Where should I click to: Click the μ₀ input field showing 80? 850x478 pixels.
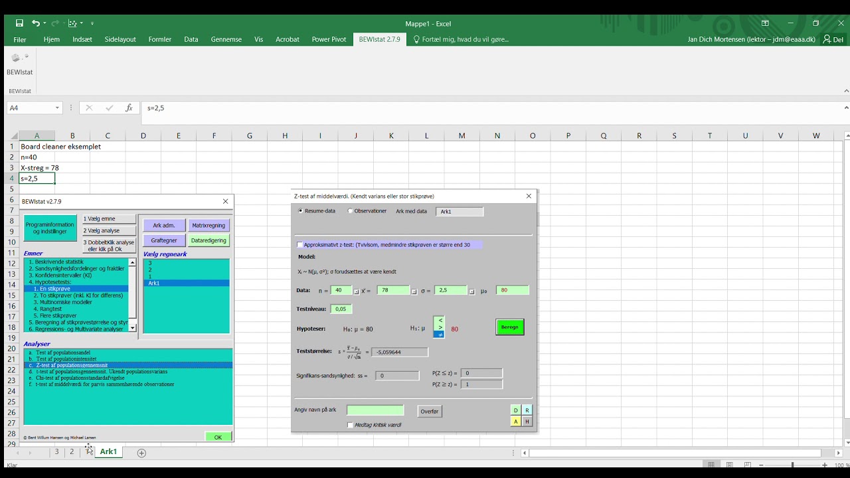pyautogui.click(x=513, y=290)
